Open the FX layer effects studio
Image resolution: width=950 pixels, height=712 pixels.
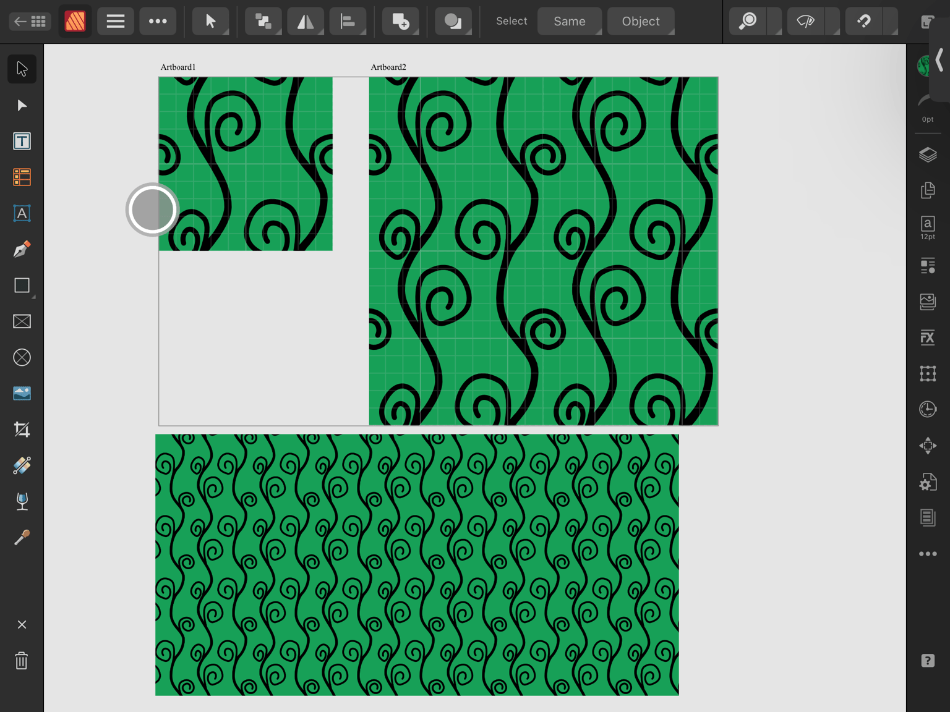click(928, 337)
